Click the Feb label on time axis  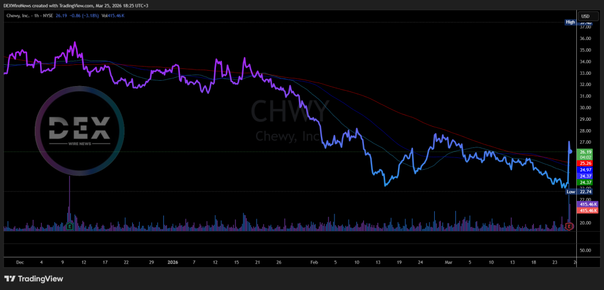click(x=314, y=262)
